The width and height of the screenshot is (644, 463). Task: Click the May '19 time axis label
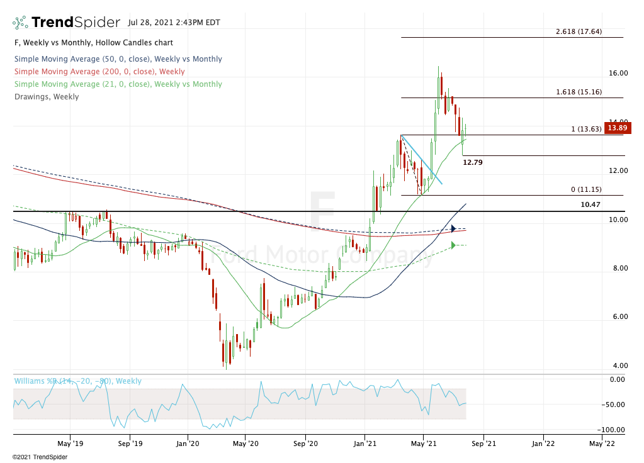coord(71,443)
